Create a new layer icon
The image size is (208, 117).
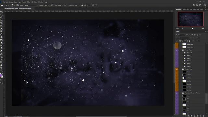click(201, 116)
